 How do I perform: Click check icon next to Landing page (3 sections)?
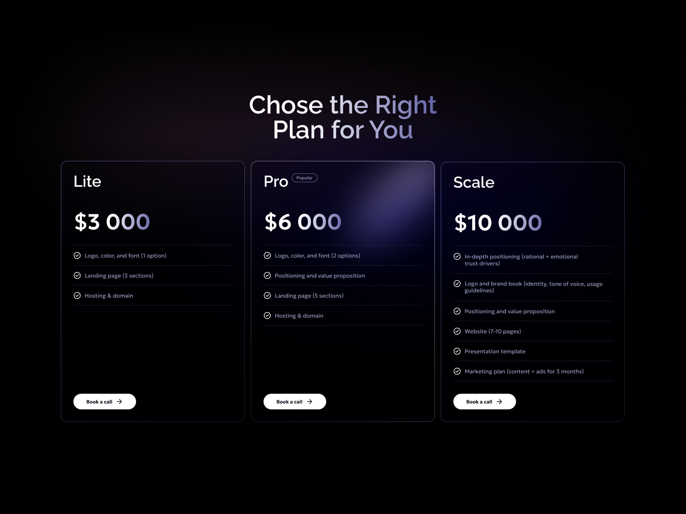77,276
